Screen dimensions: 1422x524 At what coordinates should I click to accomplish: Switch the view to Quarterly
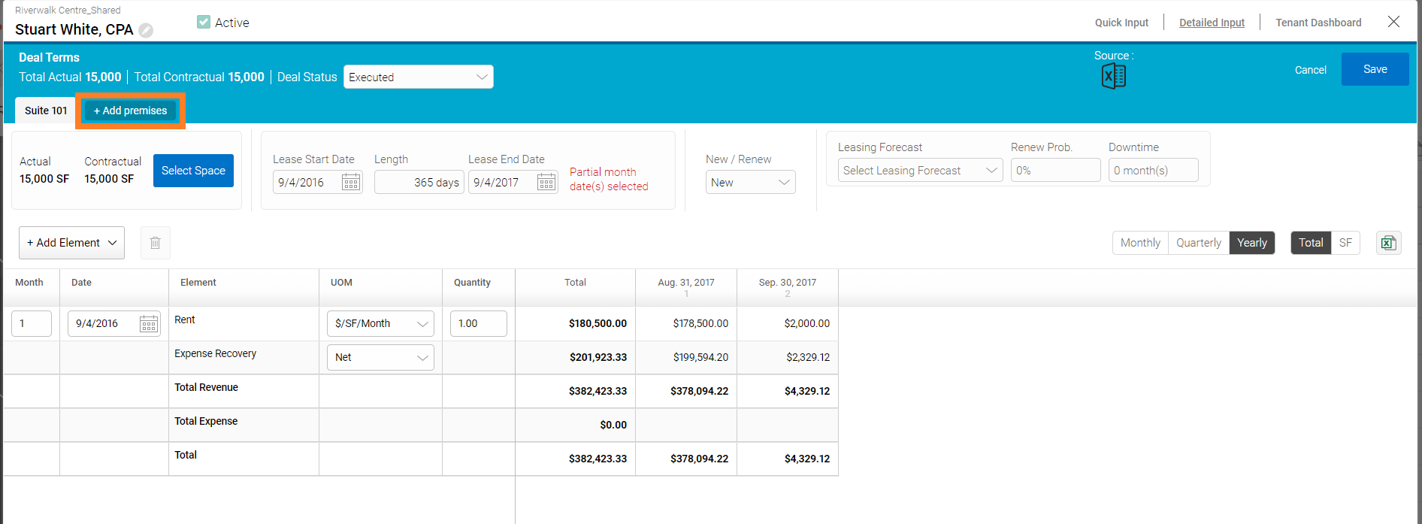click(1198, 243)
